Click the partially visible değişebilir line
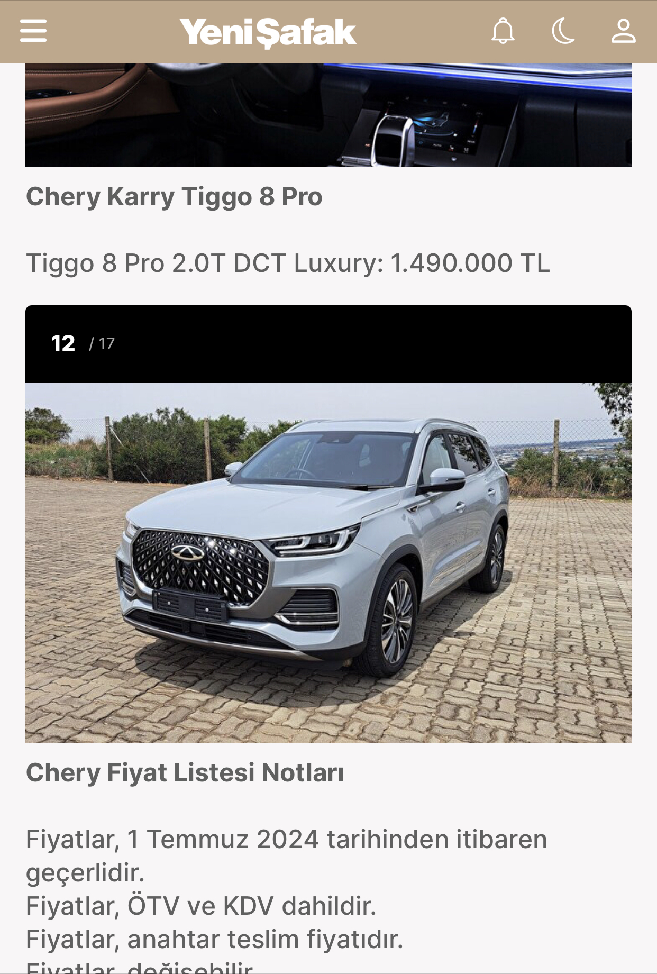 (x=140, y=967)
